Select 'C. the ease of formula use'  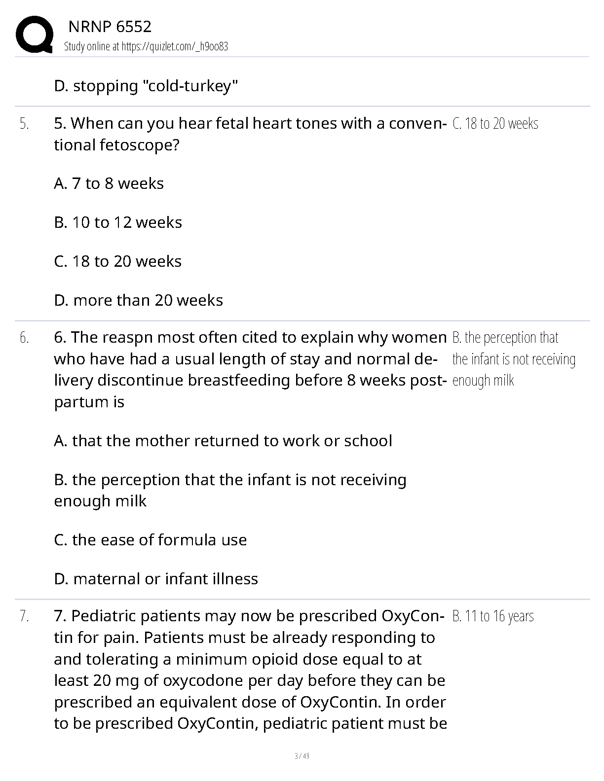[x=150, y=540]
